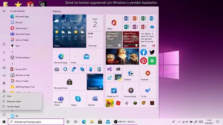223x125 pixels.
Task: Open the terminal console tile
Action: 118,69
